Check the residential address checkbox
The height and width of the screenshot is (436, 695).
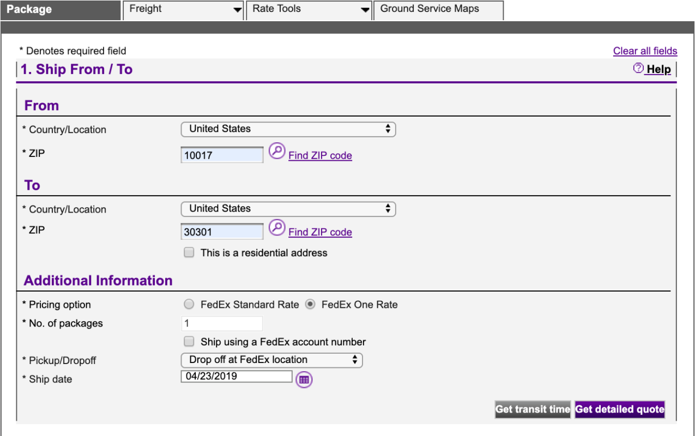tap(189, 252)
